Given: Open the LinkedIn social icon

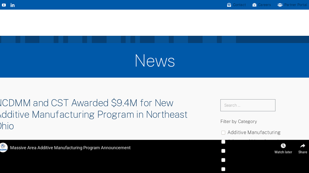Looking at the screenshot, I should click(12, 5).
